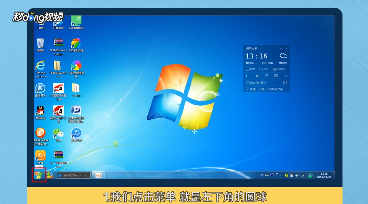Open the news option in the widget

280,69
